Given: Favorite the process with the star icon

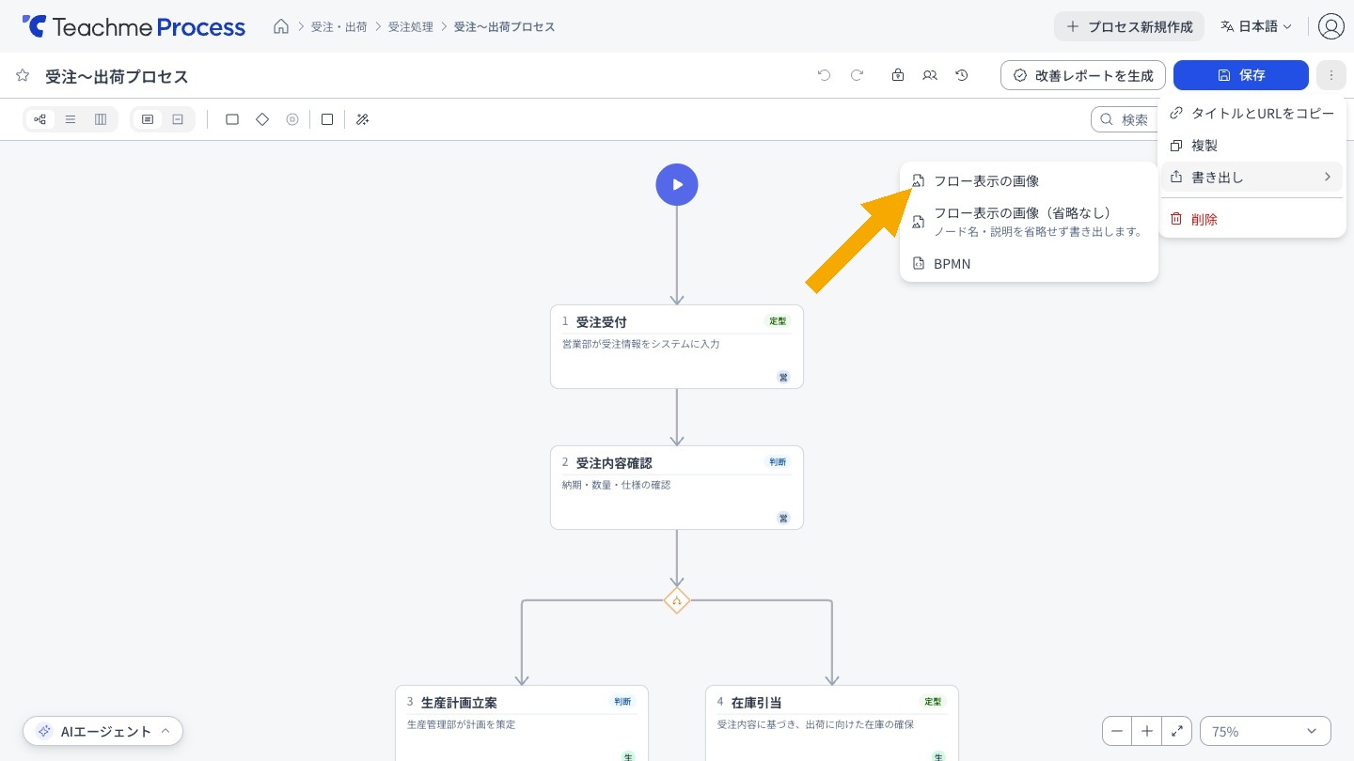Looking at the screenshot, I should pos(23,76).
